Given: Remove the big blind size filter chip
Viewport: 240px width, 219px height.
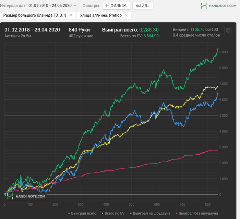Looking at the screenshot, I should click(x=71, y=15).
